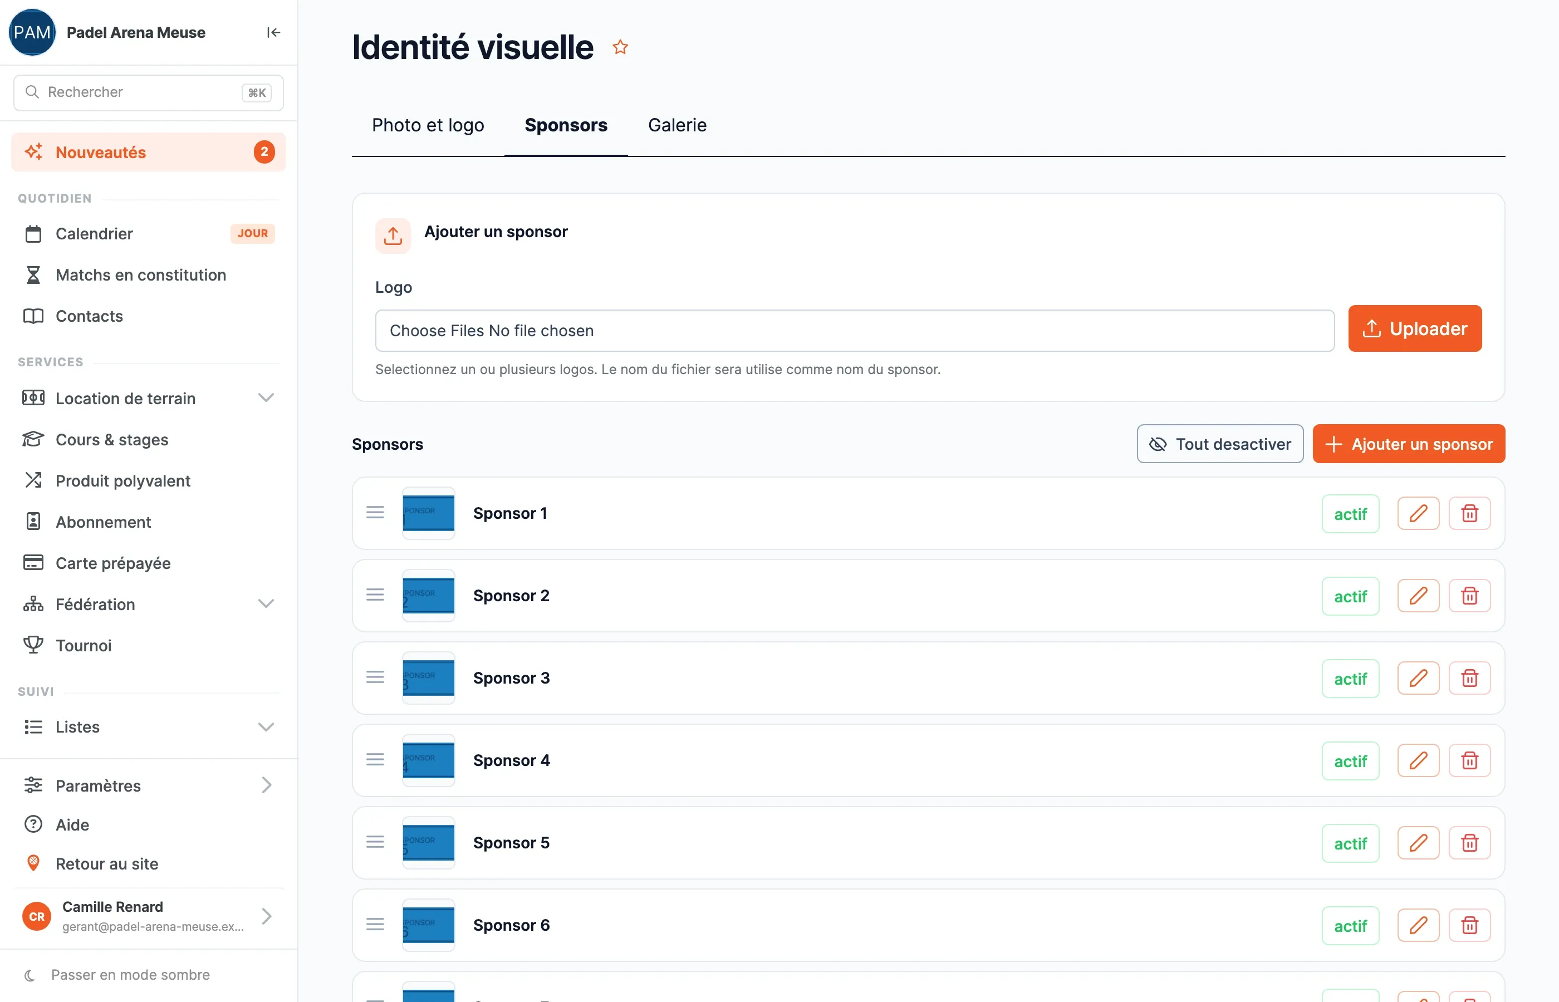Remove Sponsor 5 using the trash icon
1559x1002 pixels.
[x=1469, y=843]
